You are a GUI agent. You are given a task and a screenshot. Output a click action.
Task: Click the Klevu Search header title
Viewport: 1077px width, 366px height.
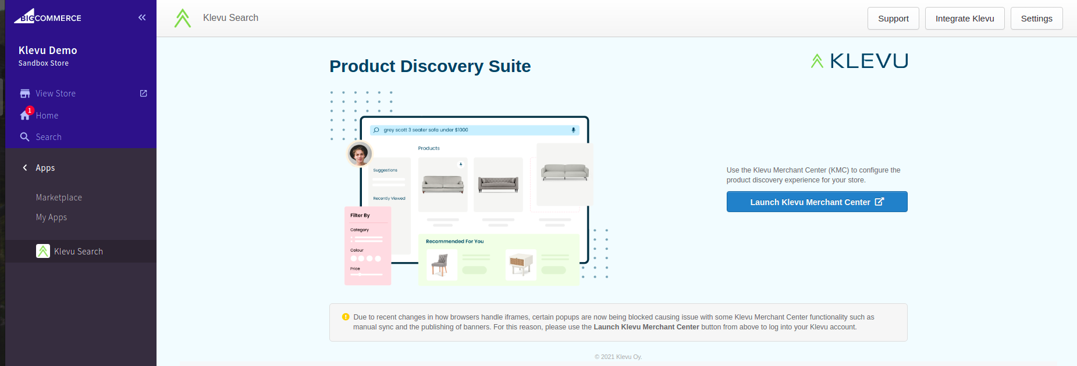(230, 18)
